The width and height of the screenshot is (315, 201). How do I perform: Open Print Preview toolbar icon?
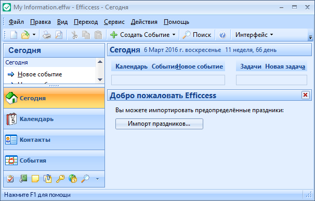(x=59, y=35)
